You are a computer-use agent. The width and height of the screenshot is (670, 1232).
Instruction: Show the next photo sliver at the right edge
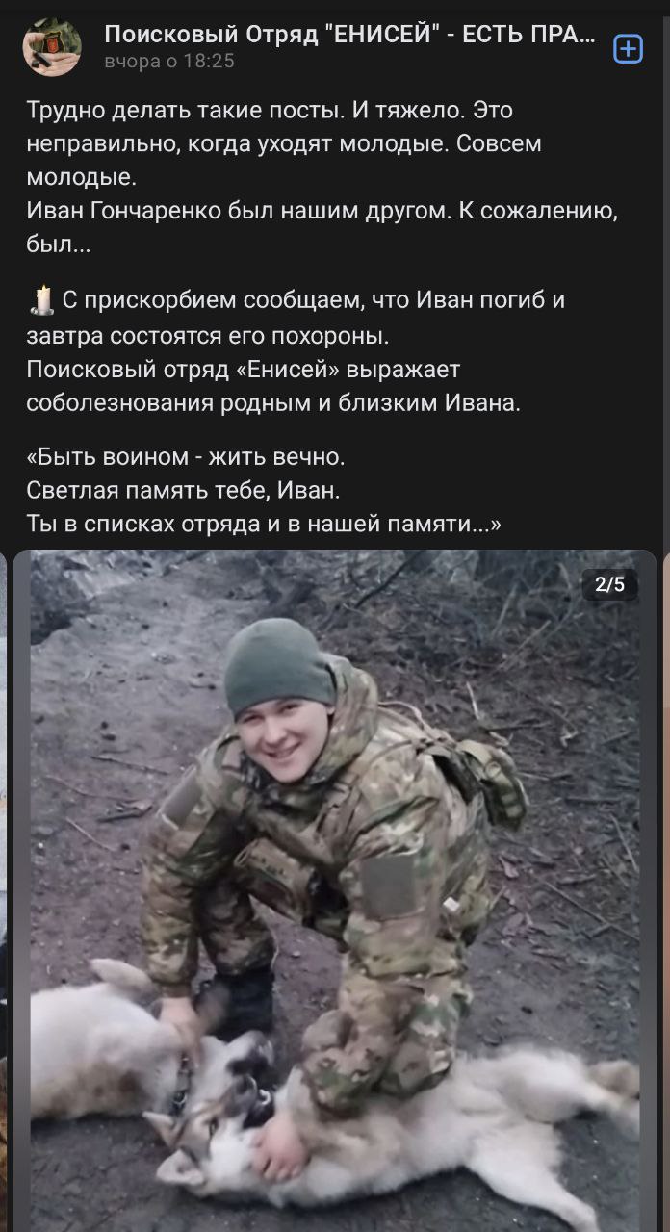click(x=666, y=891)
